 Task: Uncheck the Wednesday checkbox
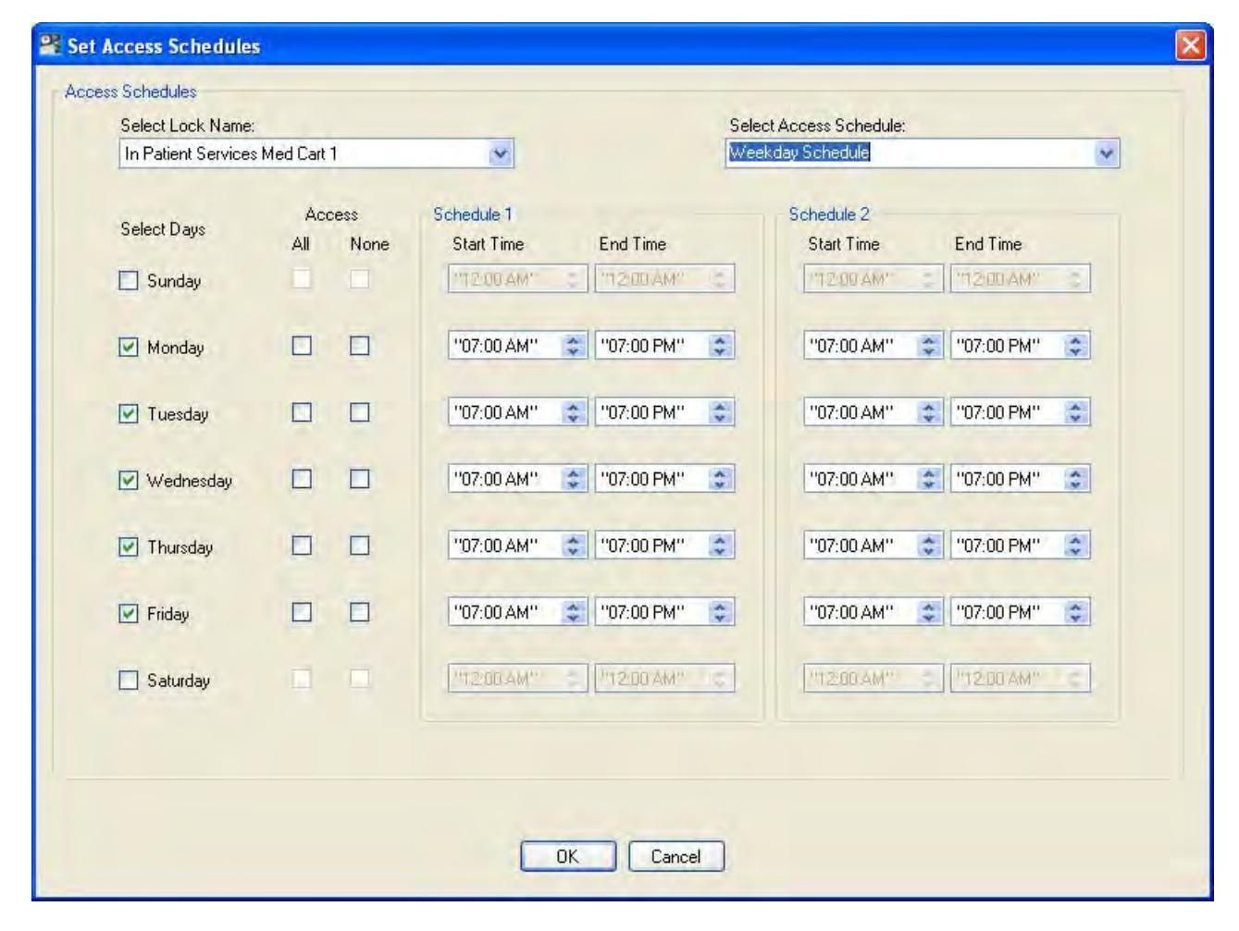[129, 480]
